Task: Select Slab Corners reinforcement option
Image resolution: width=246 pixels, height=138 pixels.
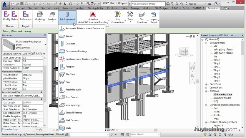Action: click(81, 97)
